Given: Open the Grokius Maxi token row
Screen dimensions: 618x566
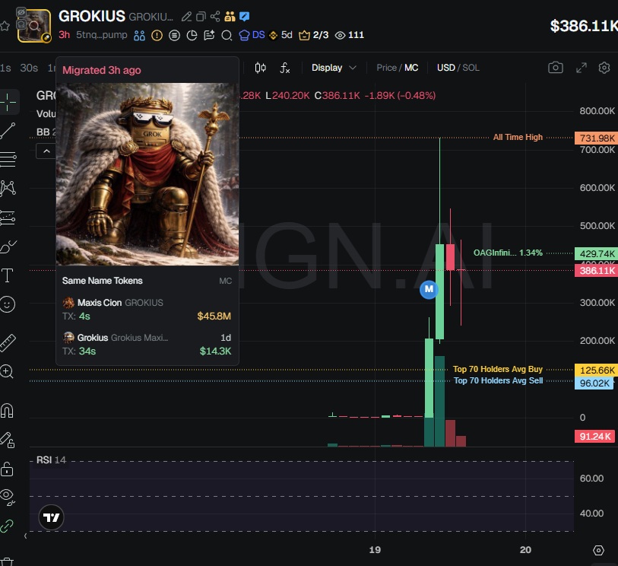Looking at the screenshot, I should point(147,345).
